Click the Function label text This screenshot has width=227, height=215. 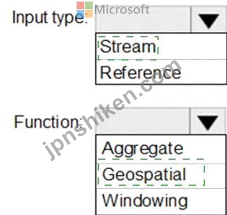pyautogui.click(x=48, y=122)
